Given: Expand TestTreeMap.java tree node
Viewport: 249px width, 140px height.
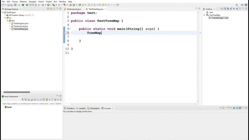Looking at the screenshot, I should tap(10, 29).
